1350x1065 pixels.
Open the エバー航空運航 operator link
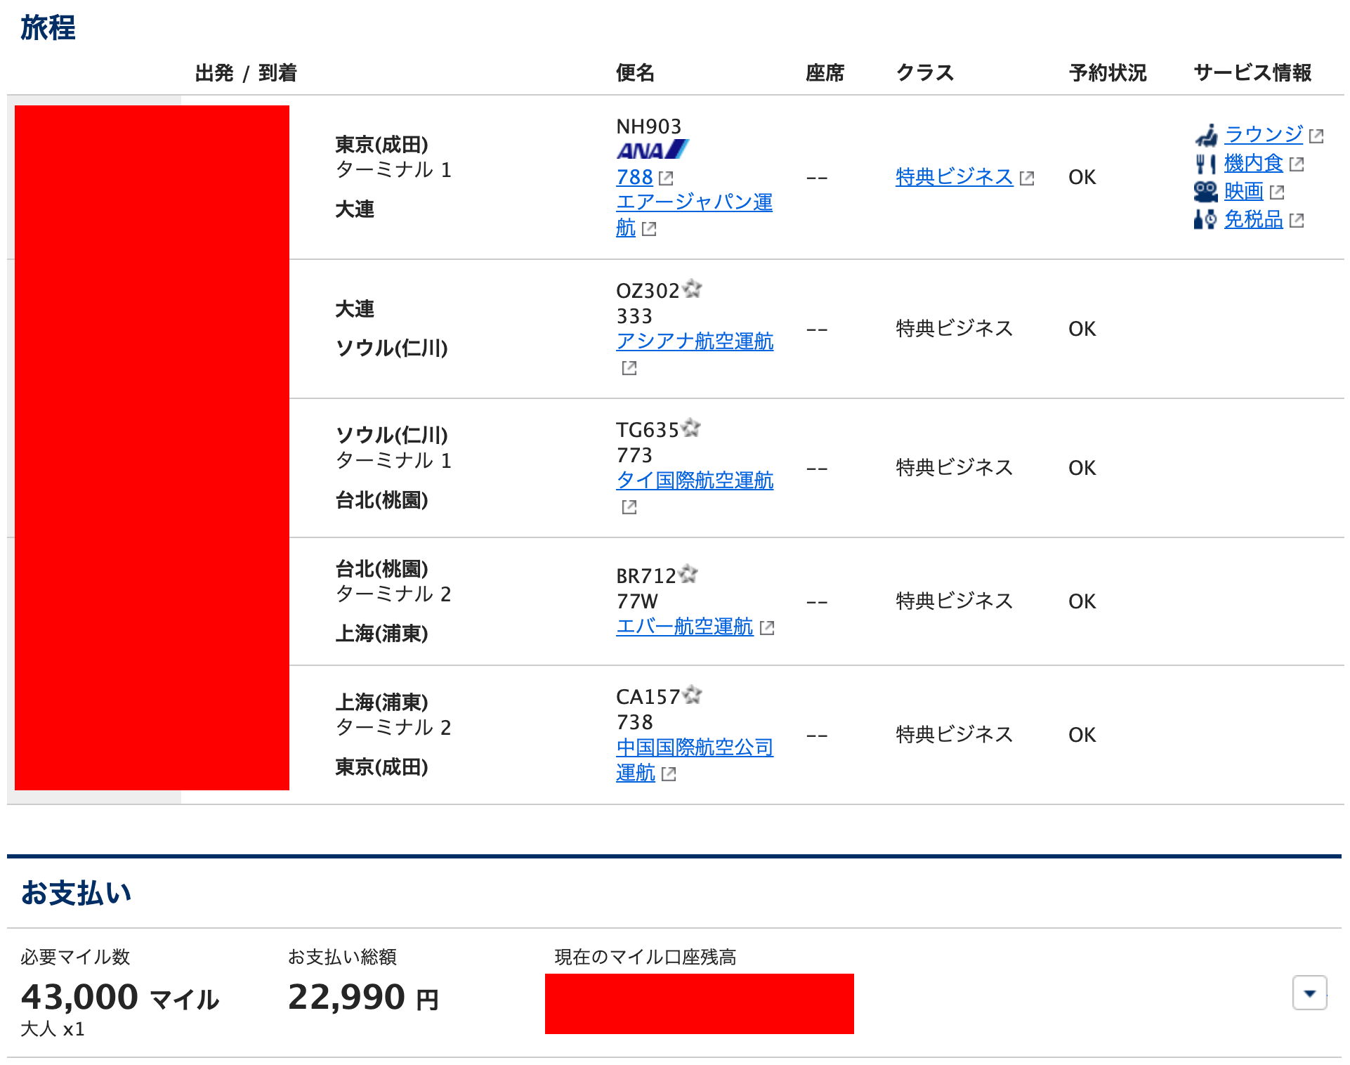pos(684,627)
